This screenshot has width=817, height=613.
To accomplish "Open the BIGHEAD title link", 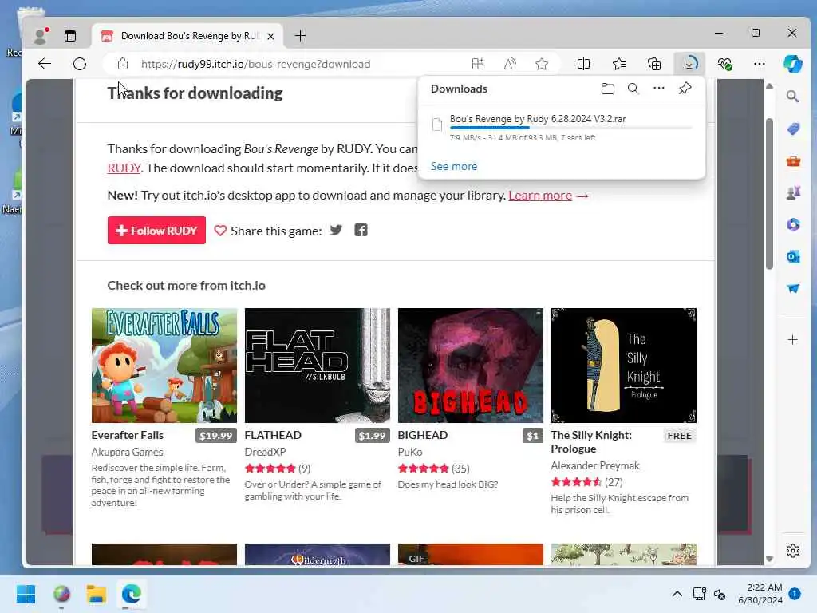I will (x=423, y=435).
